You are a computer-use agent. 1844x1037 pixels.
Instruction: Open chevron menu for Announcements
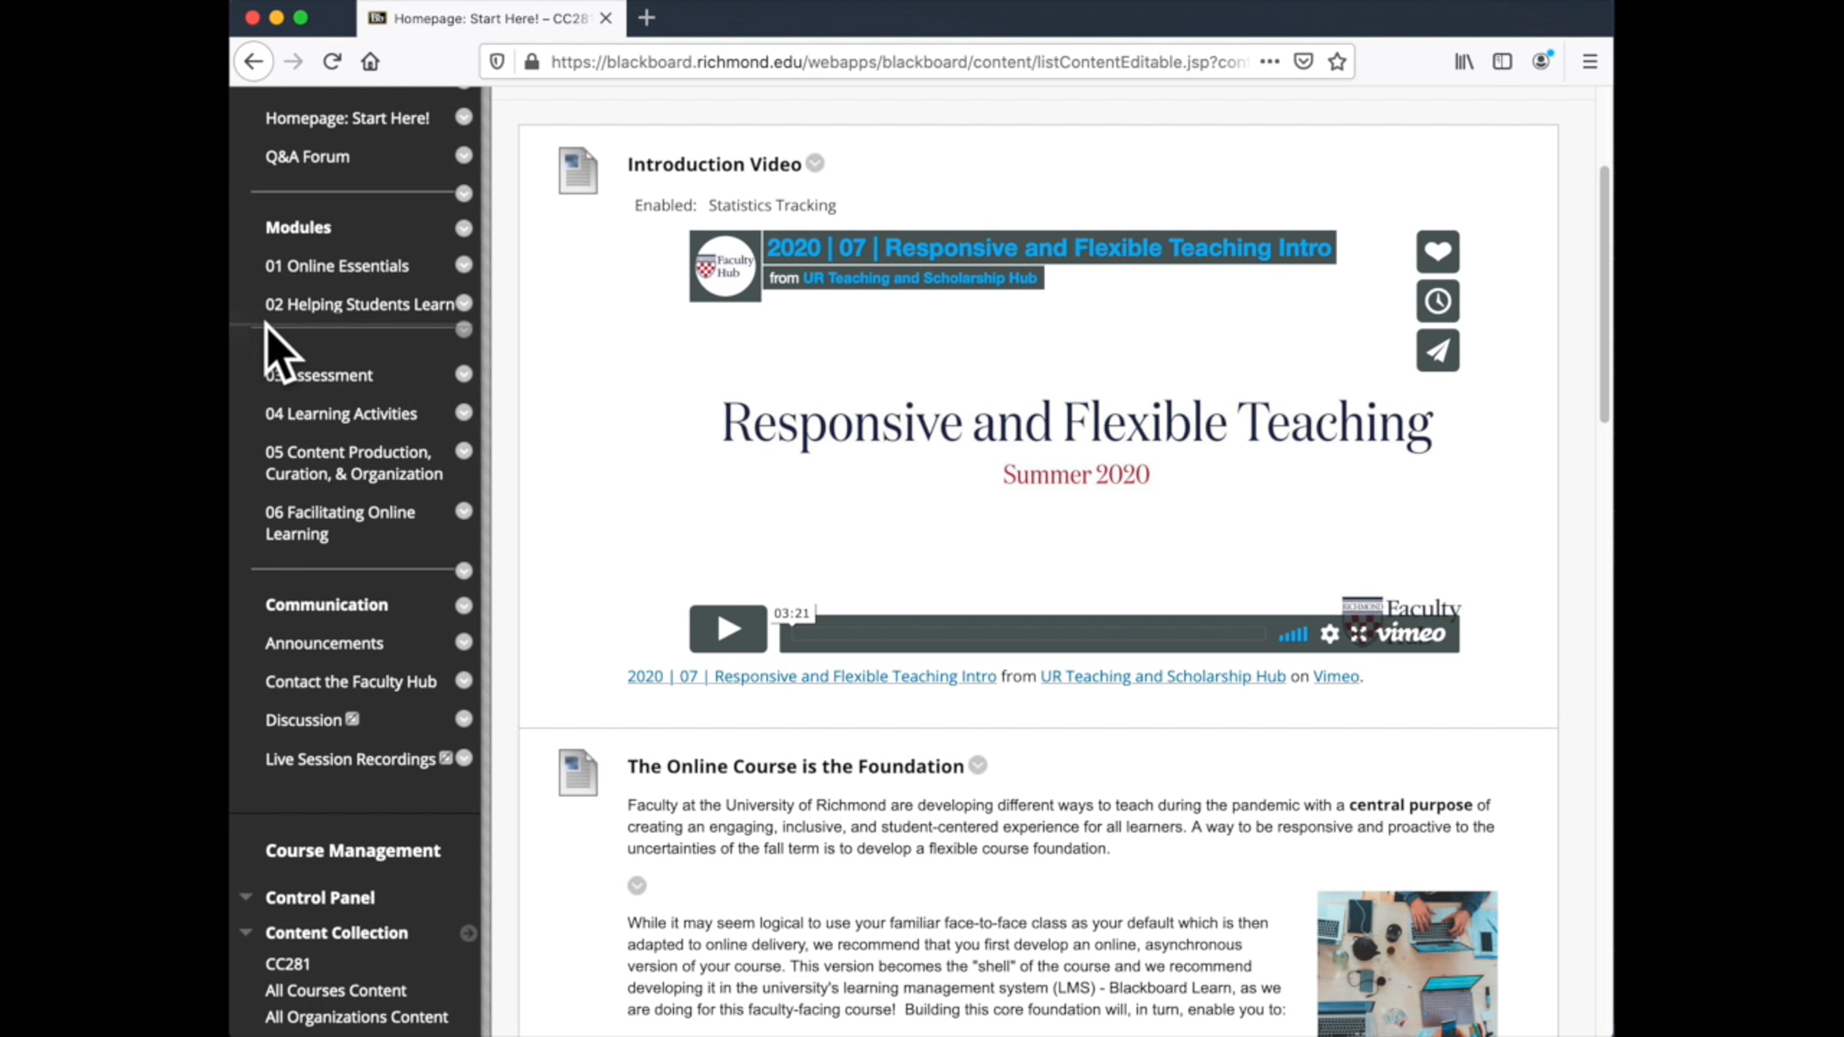click(x=463, y=641)
